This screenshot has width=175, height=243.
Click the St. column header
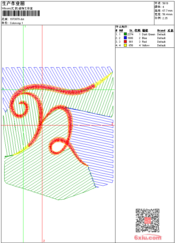[131, 31]
